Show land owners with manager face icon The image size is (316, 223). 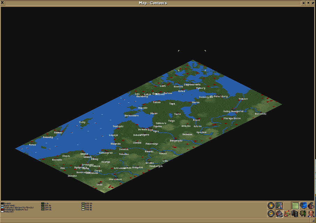pos(311,214)
